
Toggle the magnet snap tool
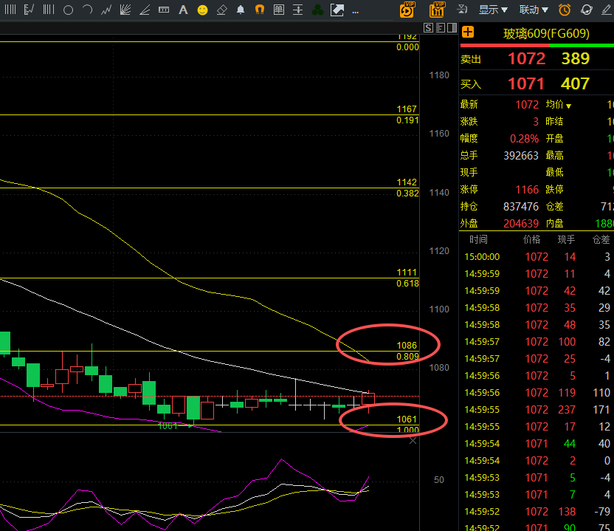pyautogui.click(x=260, y=10)
